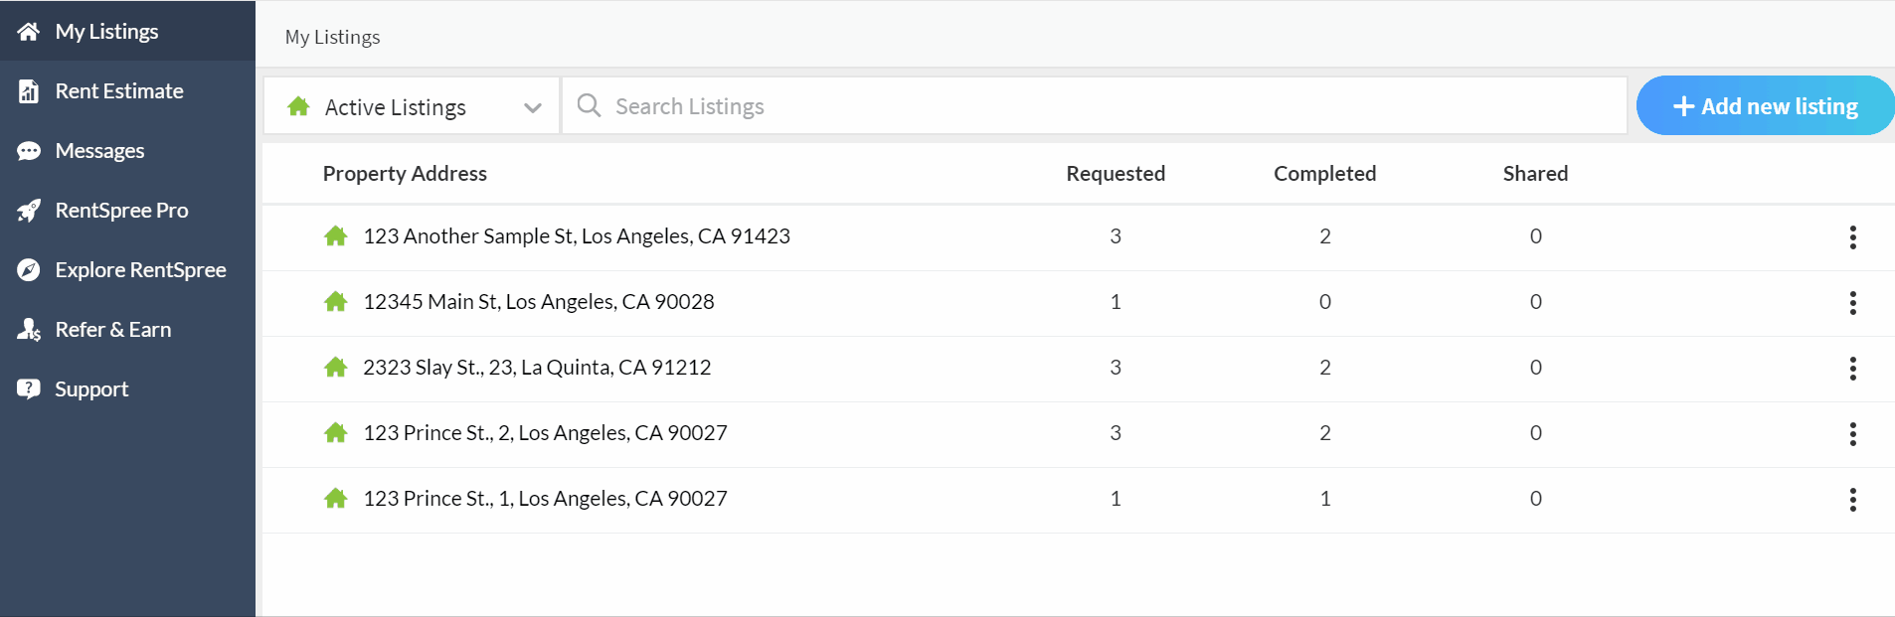This screenshot has height=617, width=1895.
Task: Click the house icon next to 2323 Slay St.
Action: 335,367
